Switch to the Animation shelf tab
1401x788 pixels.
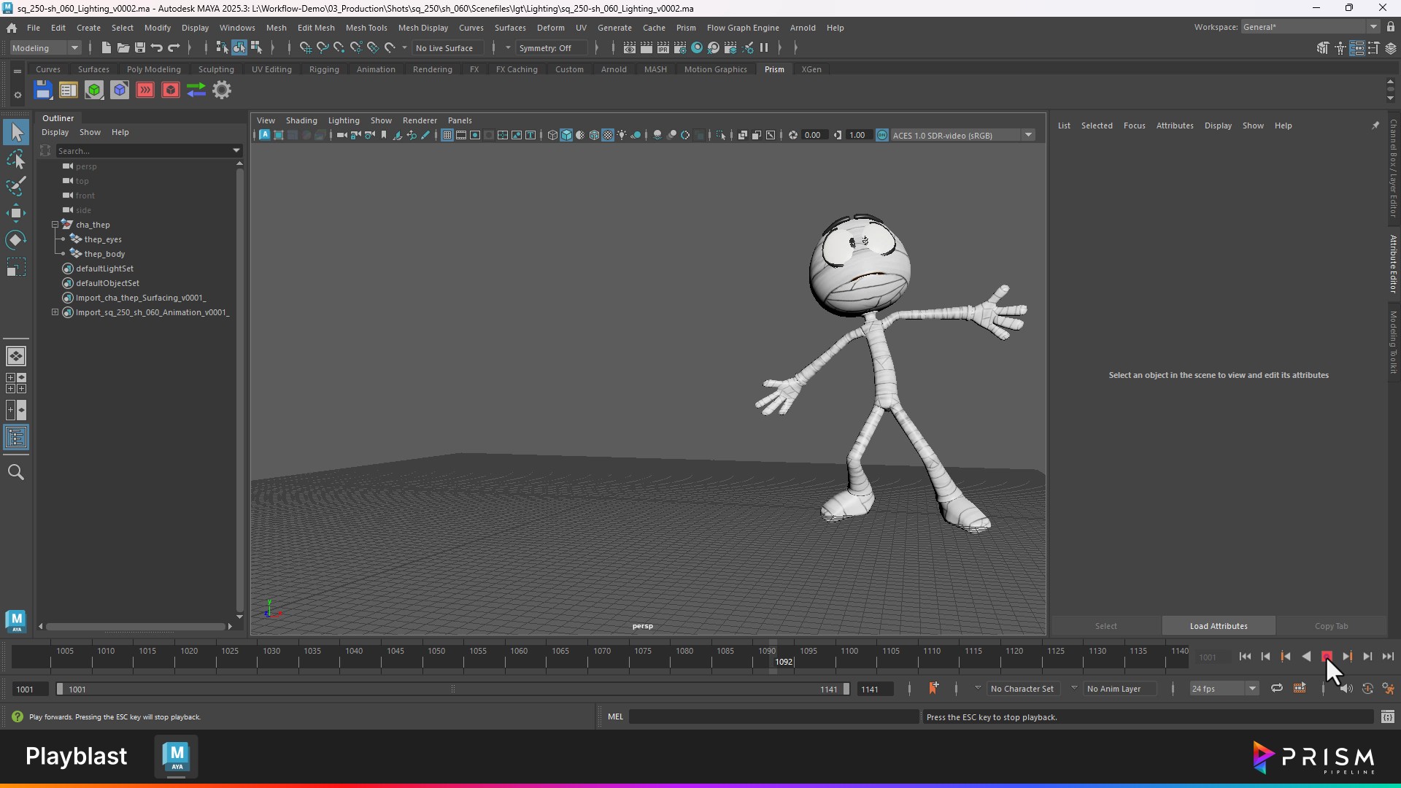tap(376, 69)
